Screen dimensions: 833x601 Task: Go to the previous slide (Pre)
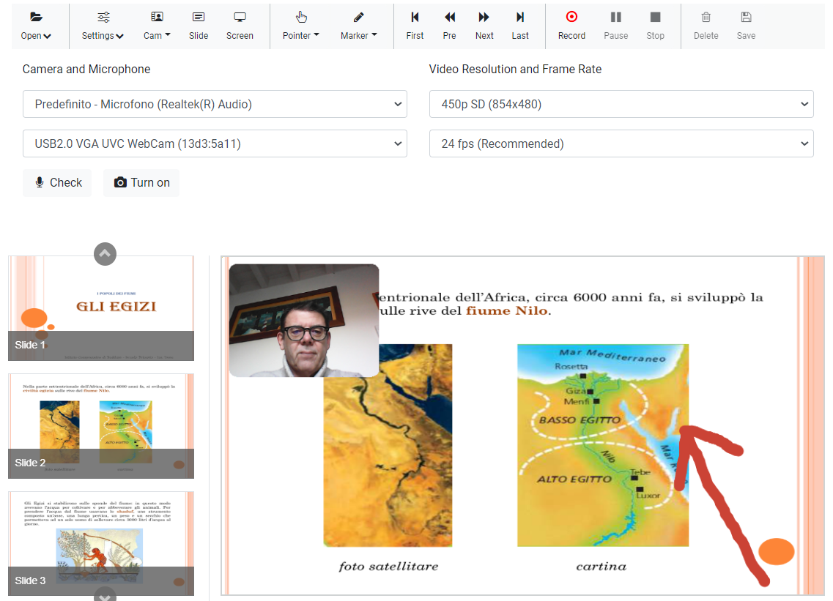tap(449, 26)
